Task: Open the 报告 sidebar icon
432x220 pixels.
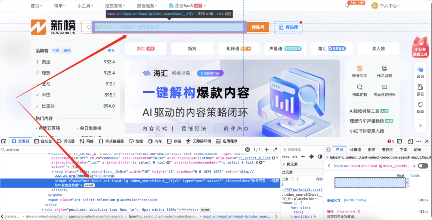Action: 420,87
